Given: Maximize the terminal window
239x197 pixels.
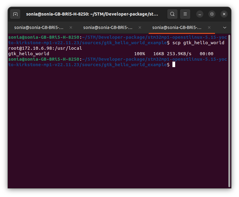Looking at the screenshot, I should point(212,14).
